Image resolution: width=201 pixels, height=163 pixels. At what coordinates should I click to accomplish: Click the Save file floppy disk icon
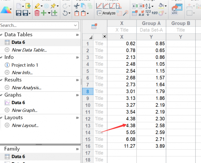[18, 13]
